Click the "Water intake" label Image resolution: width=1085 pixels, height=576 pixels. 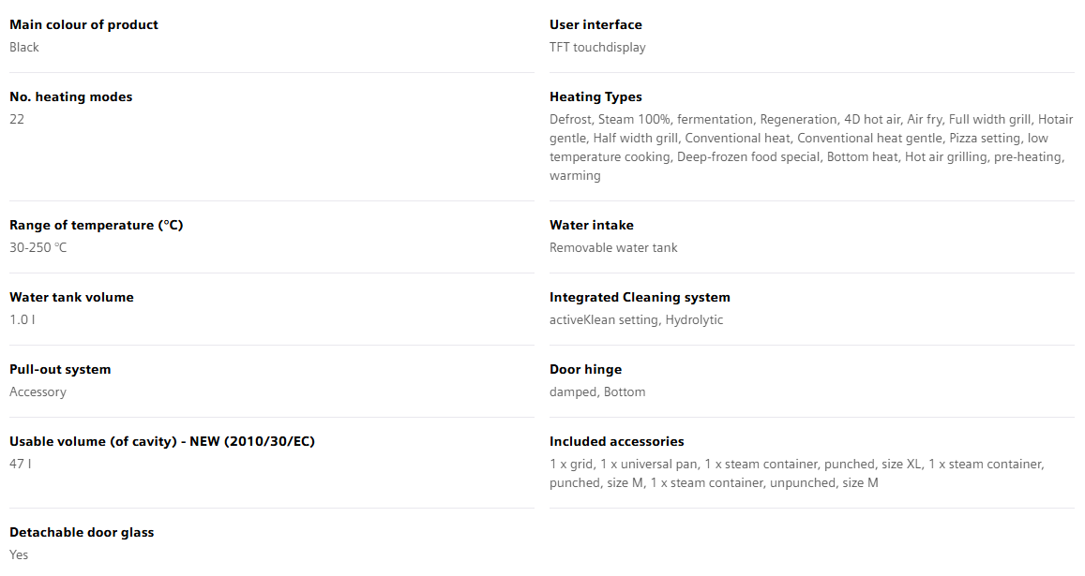(591, 226)
